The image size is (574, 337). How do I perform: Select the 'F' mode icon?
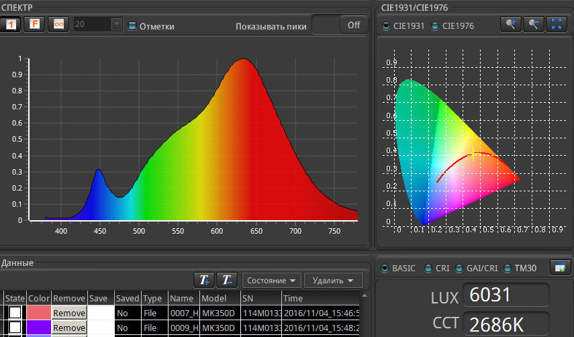click(x=34, y=25)
